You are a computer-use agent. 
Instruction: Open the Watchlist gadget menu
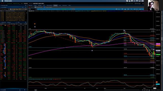26,22
